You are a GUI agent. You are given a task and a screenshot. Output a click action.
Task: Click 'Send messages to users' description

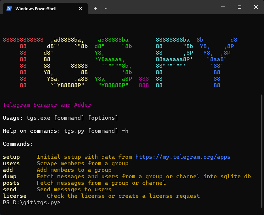tap(74, 190)
